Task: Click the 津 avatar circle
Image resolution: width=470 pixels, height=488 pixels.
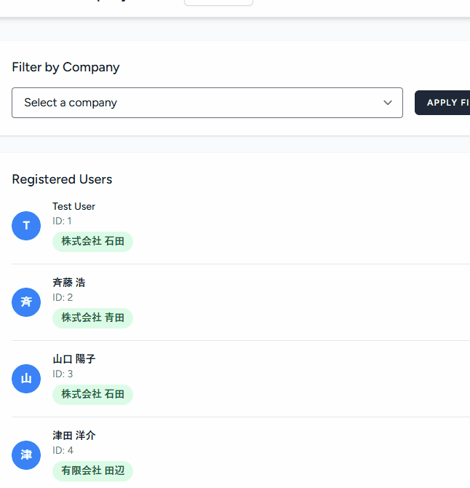Action: point(26,455)
